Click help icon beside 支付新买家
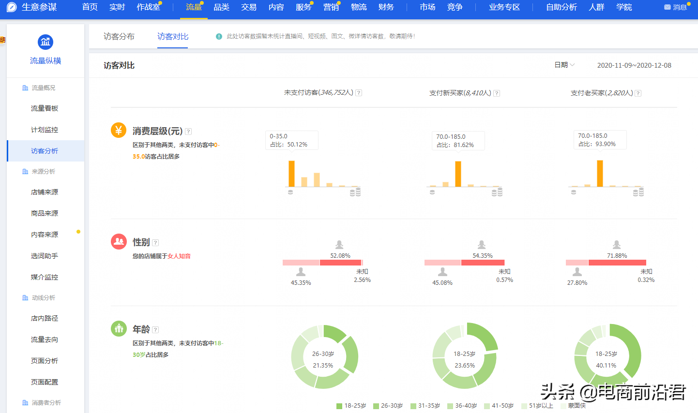 [496, 93]
